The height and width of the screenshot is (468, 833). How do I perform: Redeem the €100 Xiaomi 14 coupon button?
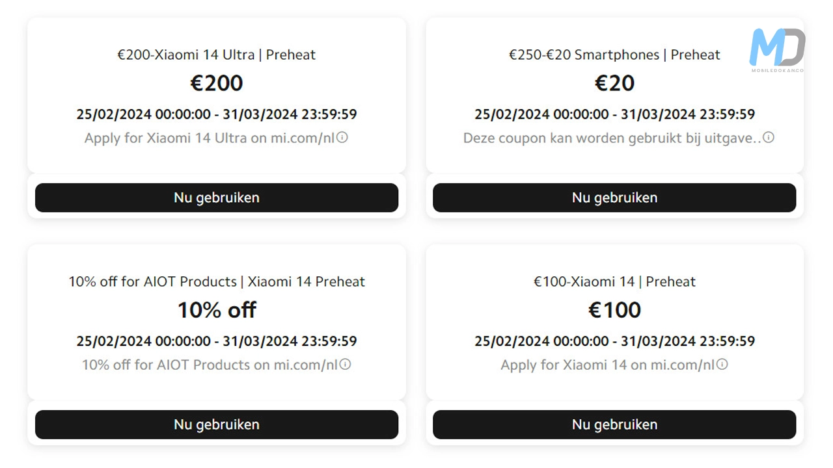[x=614, y=424]
